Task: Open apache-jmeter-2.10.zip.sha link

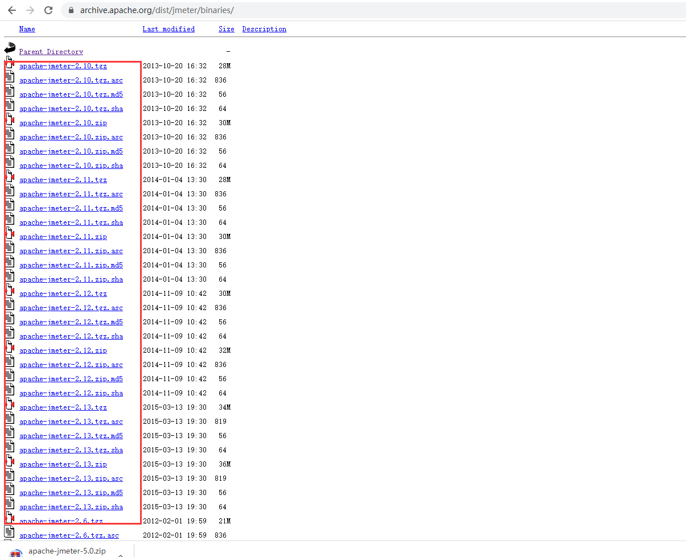Action: pyautogui.click(x=71, y=166)
